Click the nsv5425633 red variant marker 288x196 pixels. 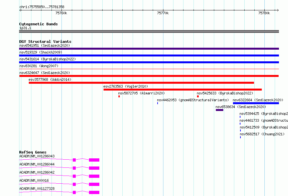[x=198, y=96]
